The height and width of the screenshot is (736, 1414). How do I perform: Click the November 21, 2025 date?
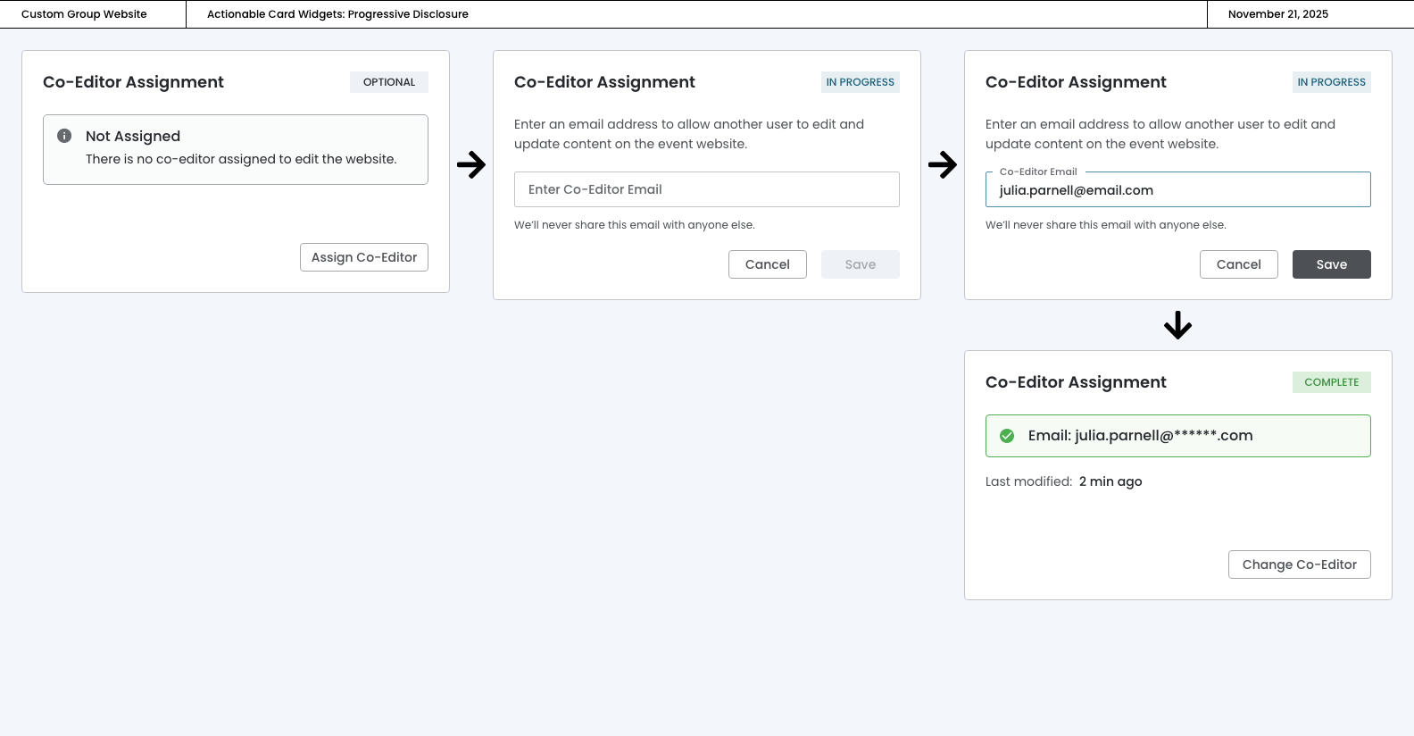pyautogui.click(x=1277, y=14)
